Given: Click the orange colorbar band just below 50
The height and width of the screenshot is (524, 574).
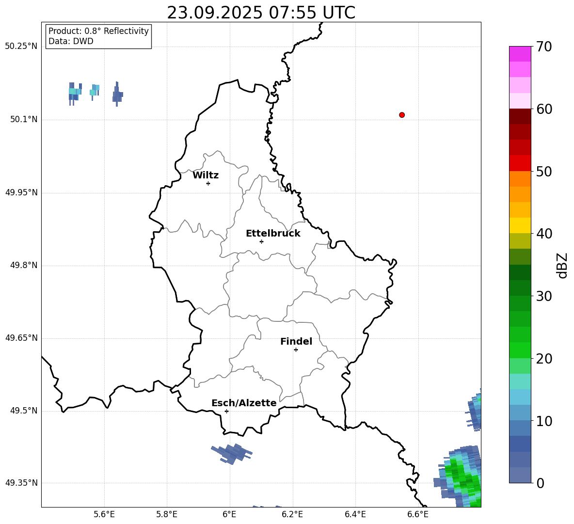Looking at the screenshot, I should 520,179.
